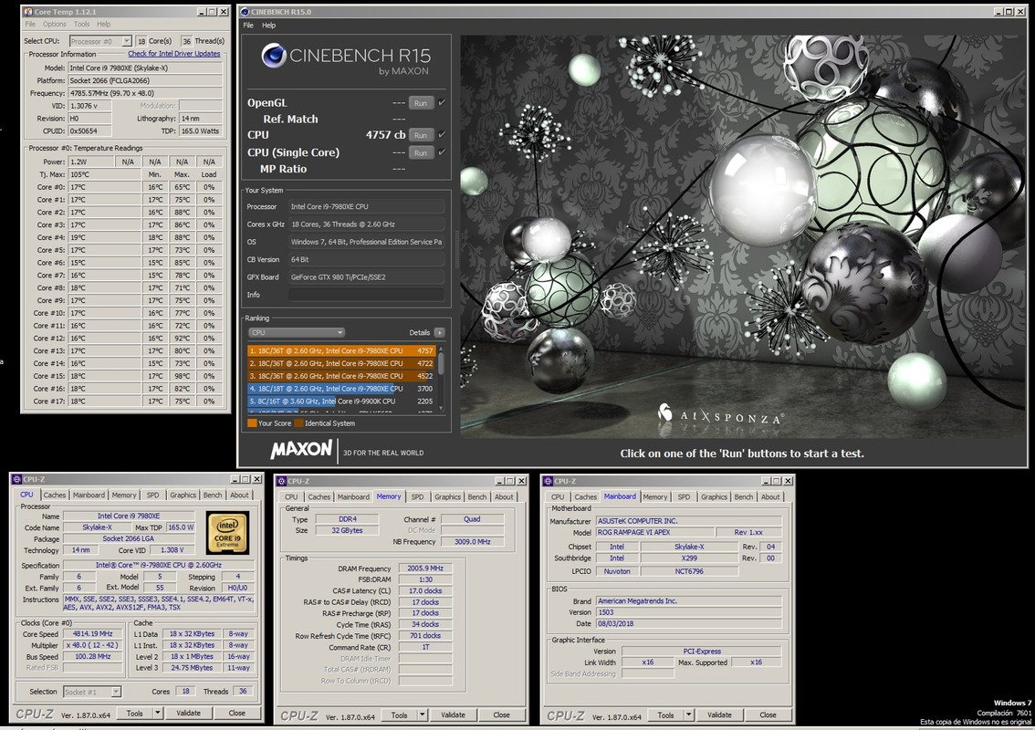Run the CPU (Single Core) benchmark

pos(421,153)
